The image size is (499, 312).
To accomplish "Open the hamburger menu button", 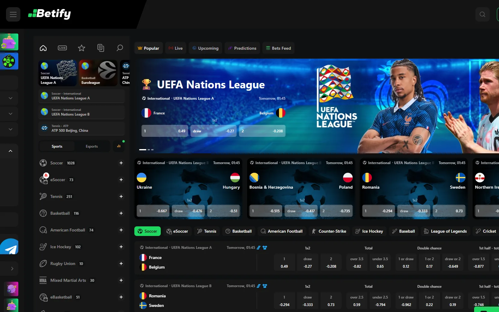I will [13, 14].
